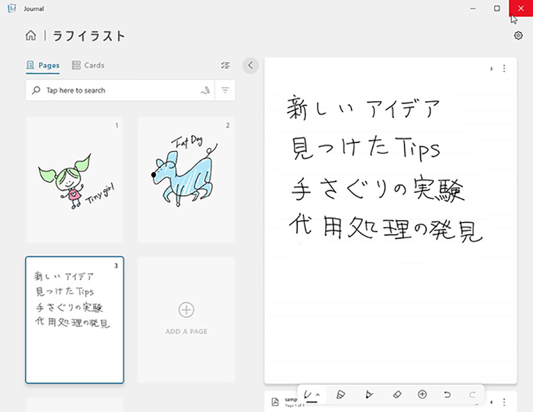Click the ラフイラスト journal title
This screenshot has height=412, width=533.
89,36
